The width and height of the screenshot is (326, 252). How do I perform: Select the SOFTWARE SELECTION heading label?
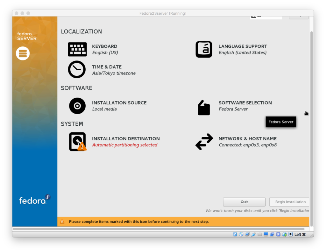click(x=245, y=103)
